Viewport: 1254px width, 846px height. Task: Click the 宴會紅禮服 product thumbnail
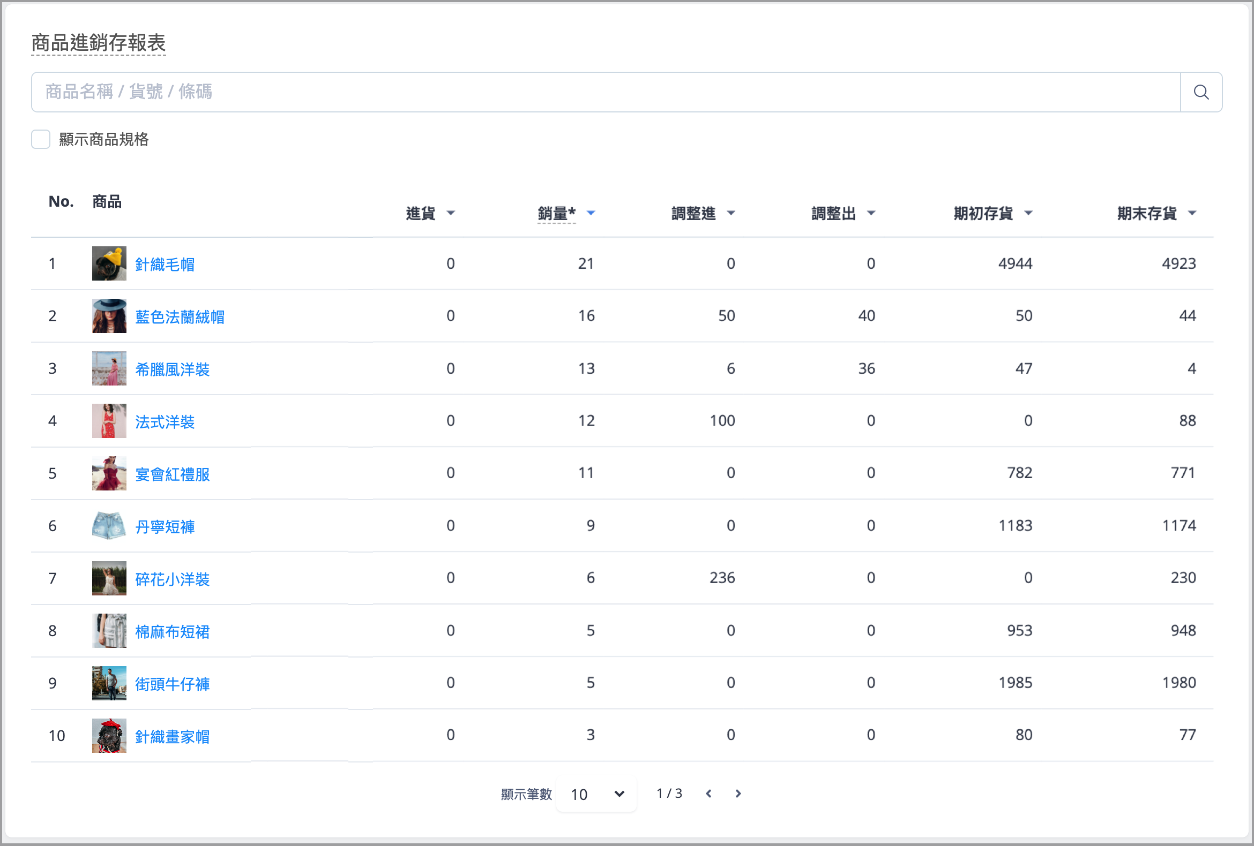pos(109,473)
